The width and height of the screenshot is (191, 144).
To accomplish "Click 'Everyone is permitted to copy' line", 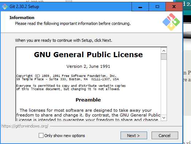I will (x=71, y=86).
